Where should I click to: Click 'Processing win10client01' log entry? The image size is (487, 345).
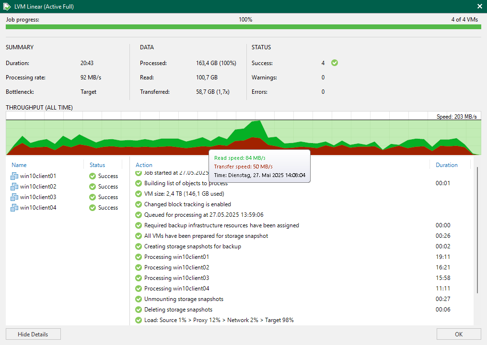(x=176, y=257)
